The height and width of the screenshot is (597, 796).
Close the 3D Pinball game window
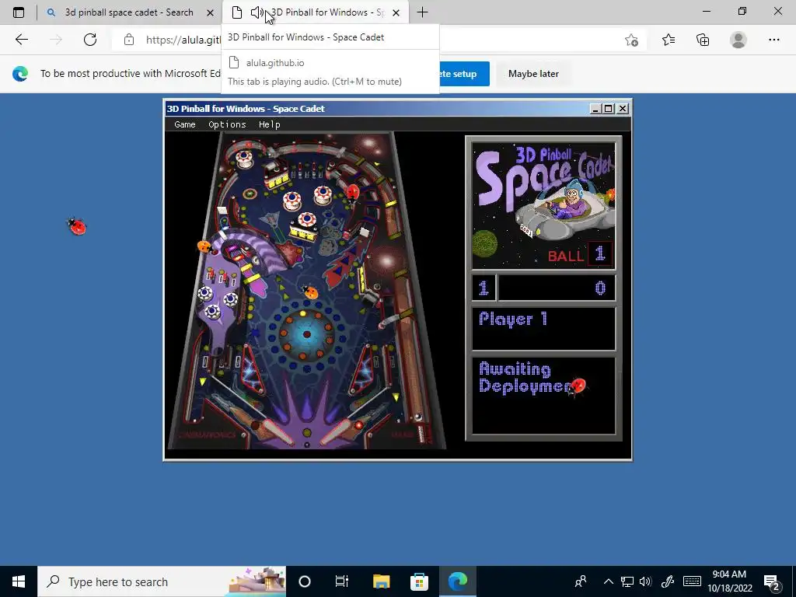pyautogui.click(x=623, y=109)
